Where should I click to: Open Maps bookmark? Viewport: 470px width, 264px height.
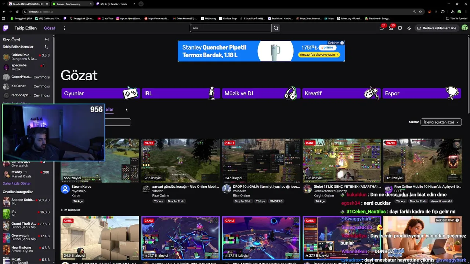pos(329,18)
